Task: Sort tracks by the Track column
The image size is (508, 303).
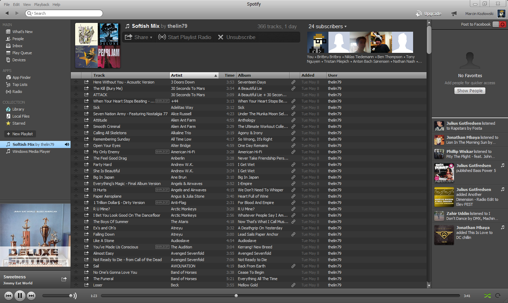Action: point(131,75)
